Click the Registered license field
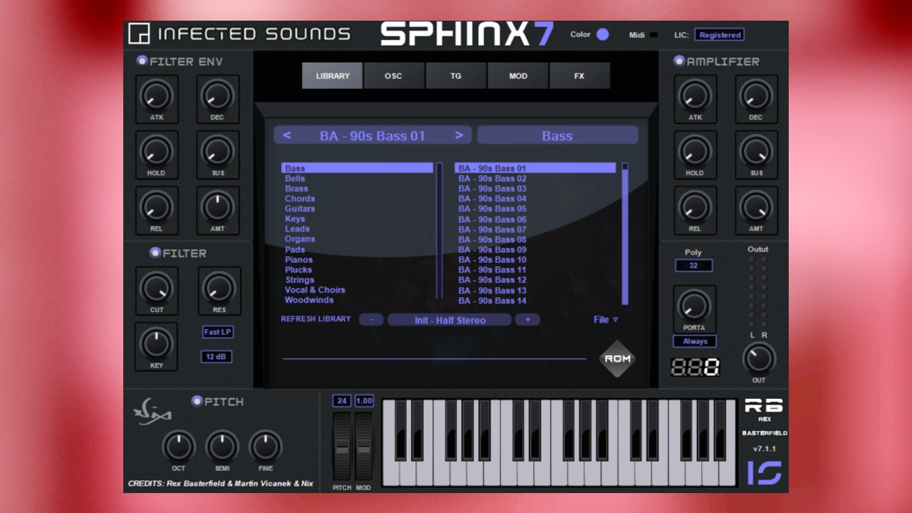This screenshot has height=513, width=912. tap(720, 35)
